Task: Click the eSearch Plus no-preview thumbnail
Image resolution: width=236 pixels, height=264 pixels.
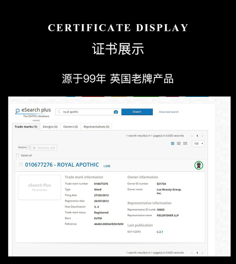Action: pos(39,187)
